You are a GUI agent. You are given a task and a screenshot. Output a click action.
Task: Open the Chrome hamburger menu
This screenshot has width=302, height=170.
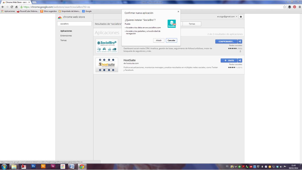[299, 7]
